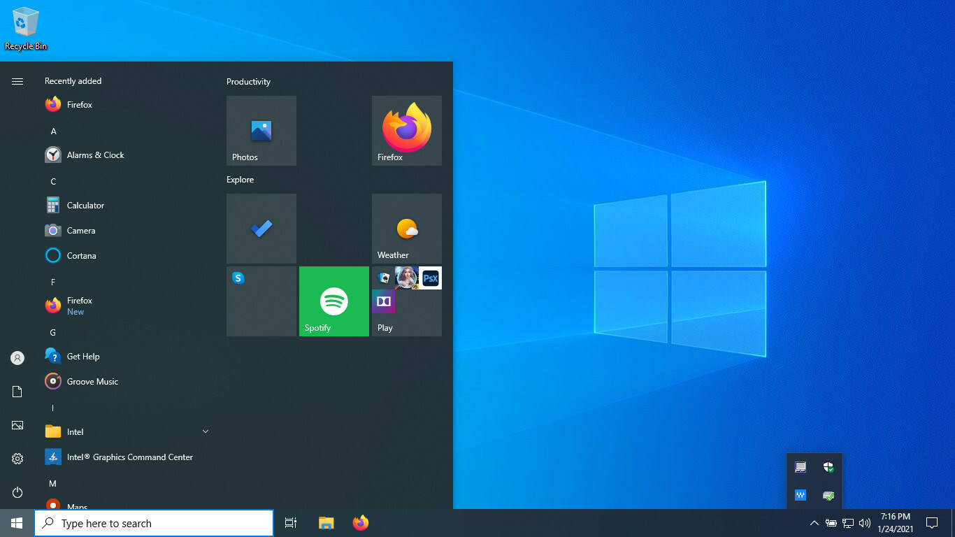Open the Camera app
The height and width of the screenshot is (537, 955).
coord(127,231)
